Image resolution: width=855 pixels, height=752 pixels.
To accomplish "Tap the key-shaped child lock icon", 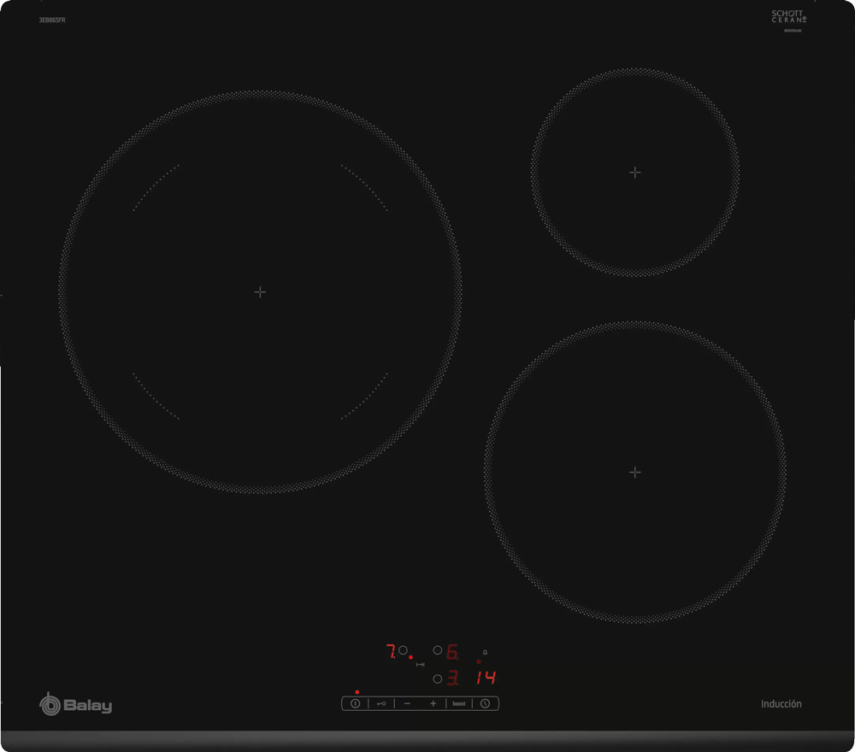I will pos(381,703).
